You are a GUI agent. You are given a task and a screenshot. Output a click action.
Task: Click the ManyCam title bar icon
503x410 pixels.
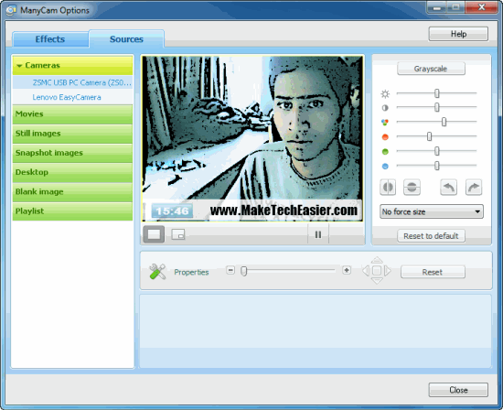pyautogui.click(x=12, y=10)
